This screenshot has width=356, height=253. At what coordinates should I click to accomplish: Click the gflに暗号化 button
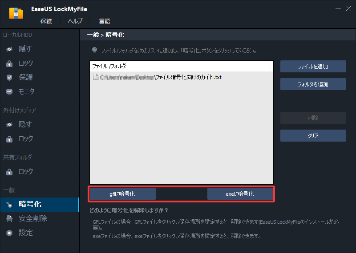pyautogui.click(x=123, y=194)
